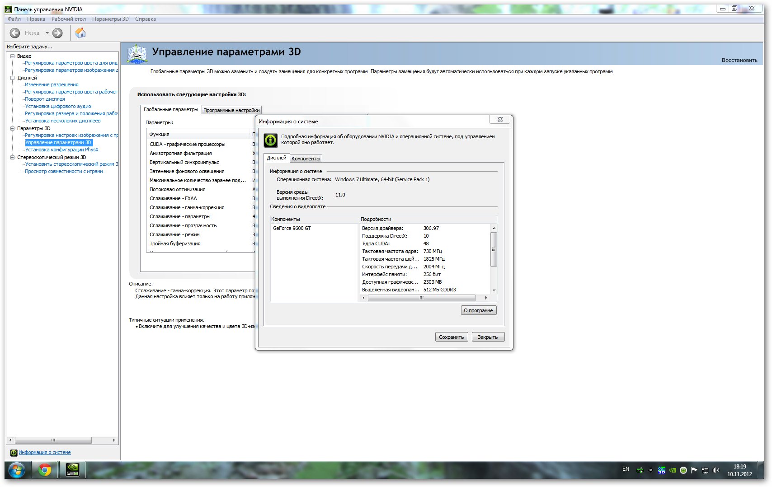Select the Дисплей tab in the system information dialog

click(x=277, y=158)
